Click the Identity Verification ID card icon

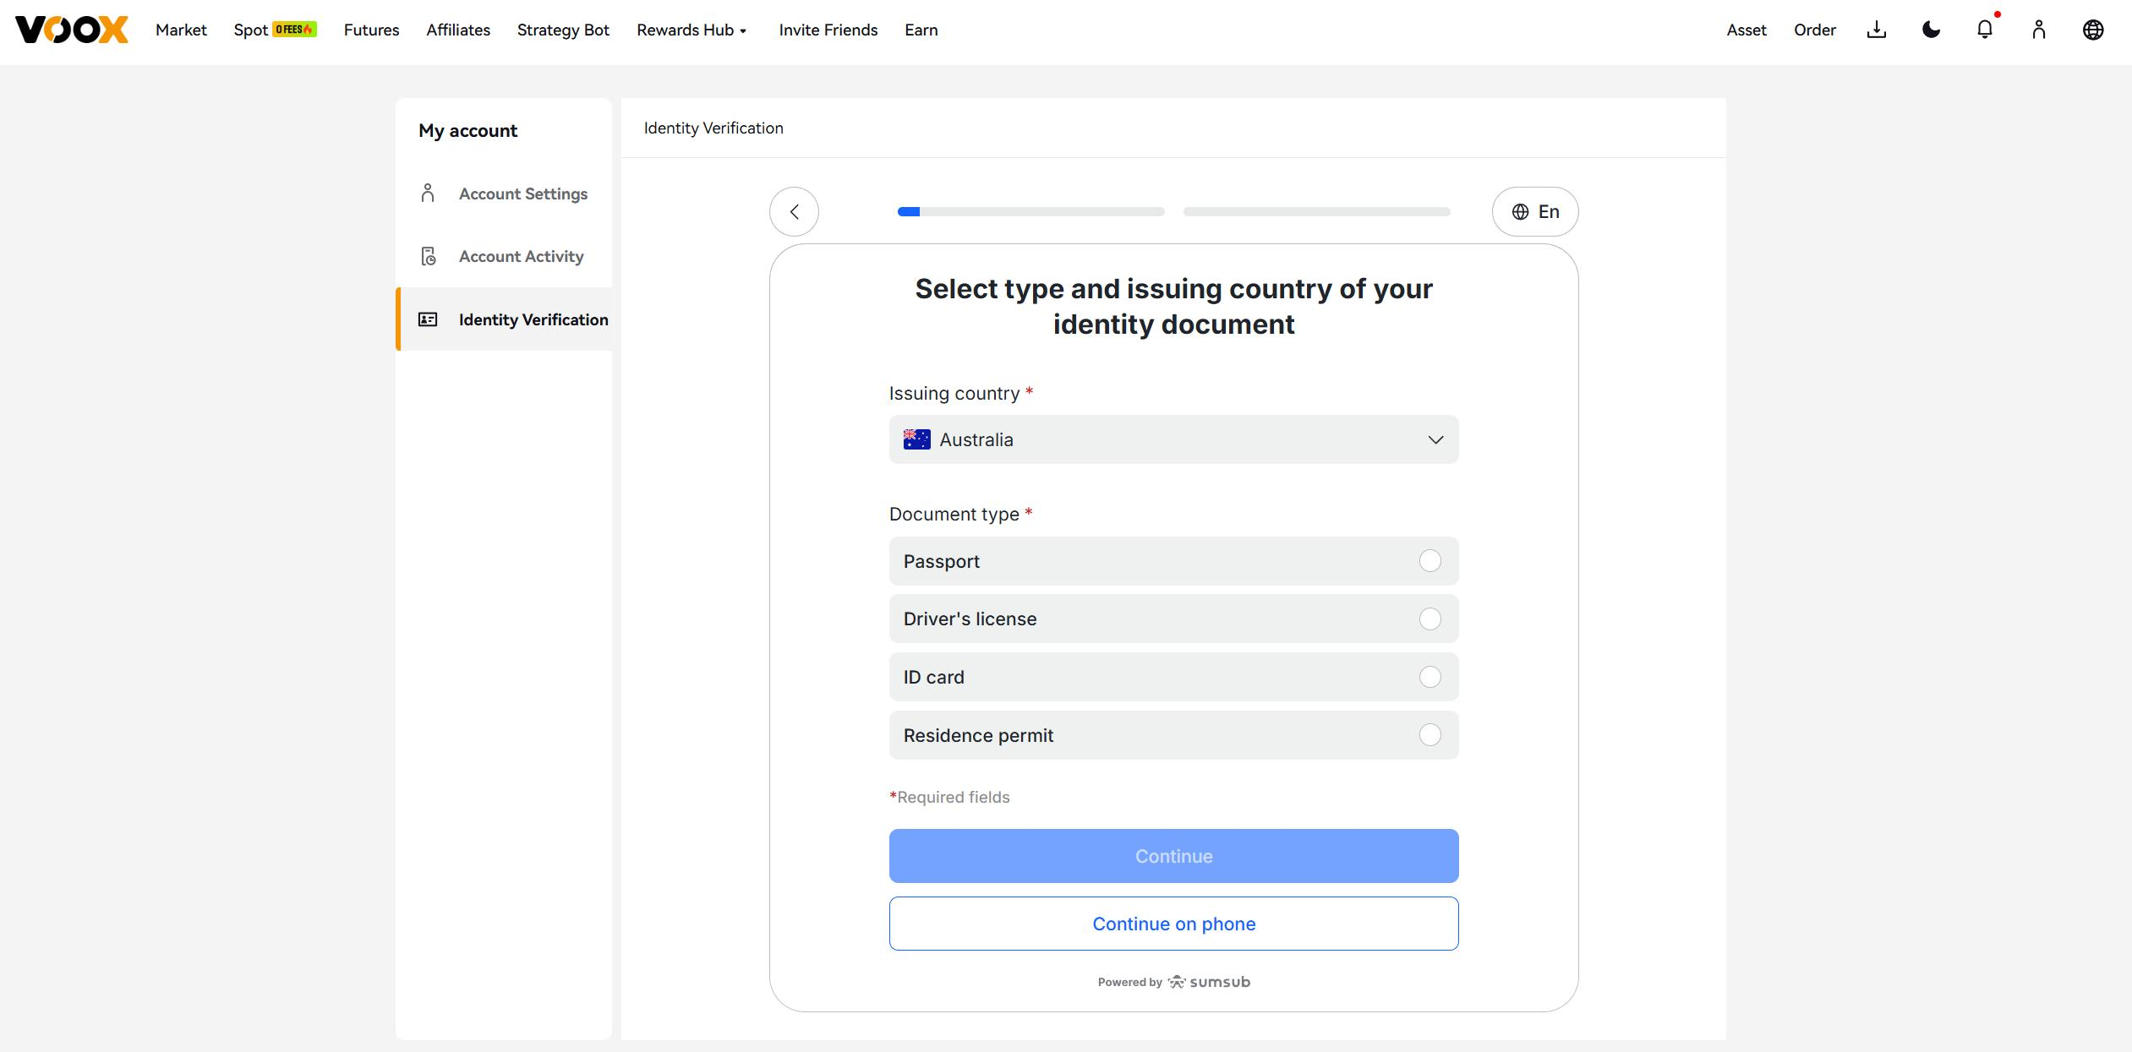tap(428, 319)
